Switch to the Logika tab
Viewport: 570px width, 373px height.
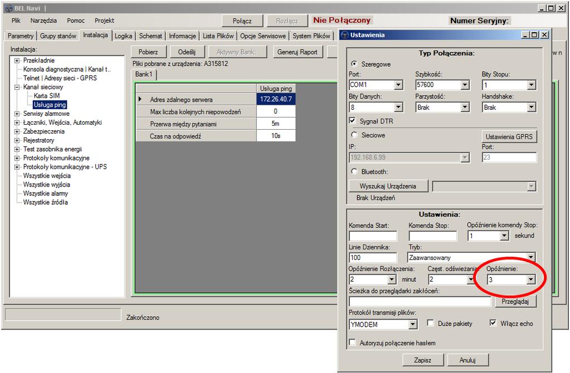click(123, 36)
